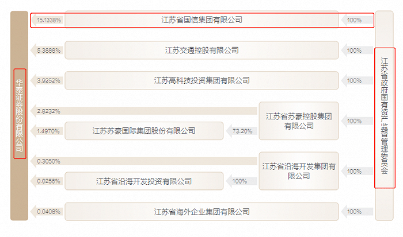403x237 pixels.
Task: Click the 15.1338% shareholding arrow
Action: coord(47,20)
